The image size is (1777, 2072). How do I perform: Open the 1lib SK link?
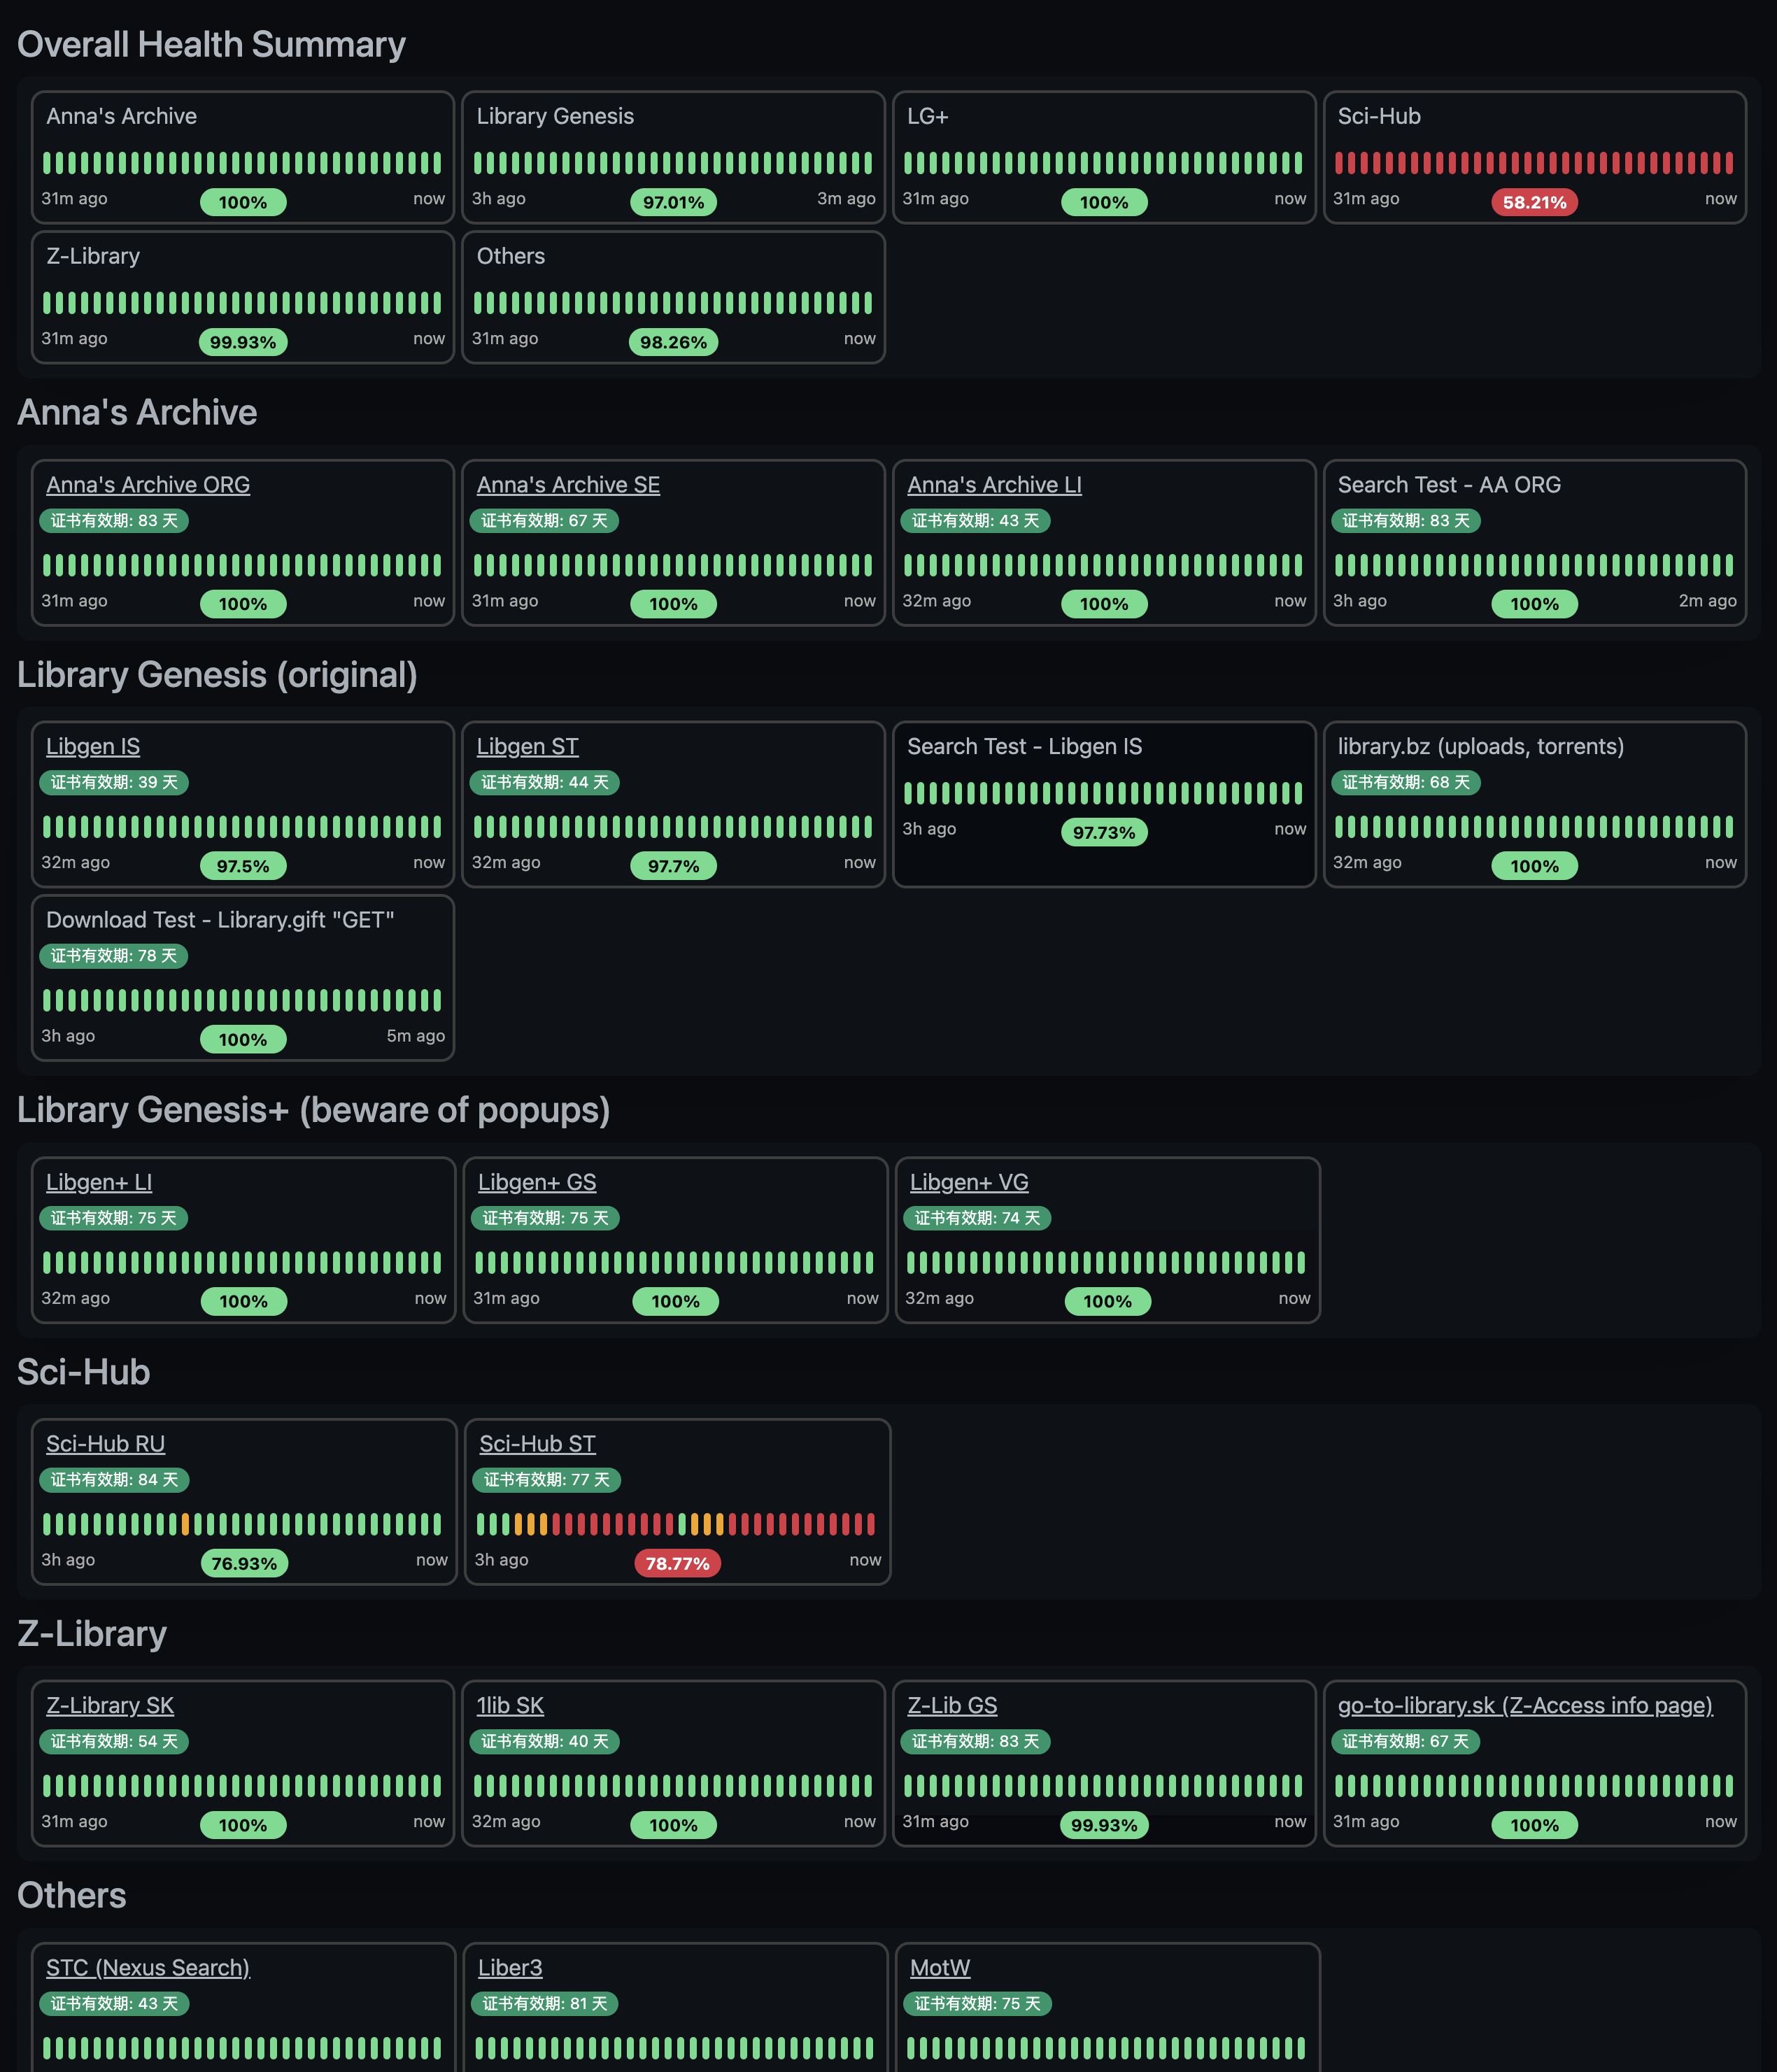pos(510,1706)
